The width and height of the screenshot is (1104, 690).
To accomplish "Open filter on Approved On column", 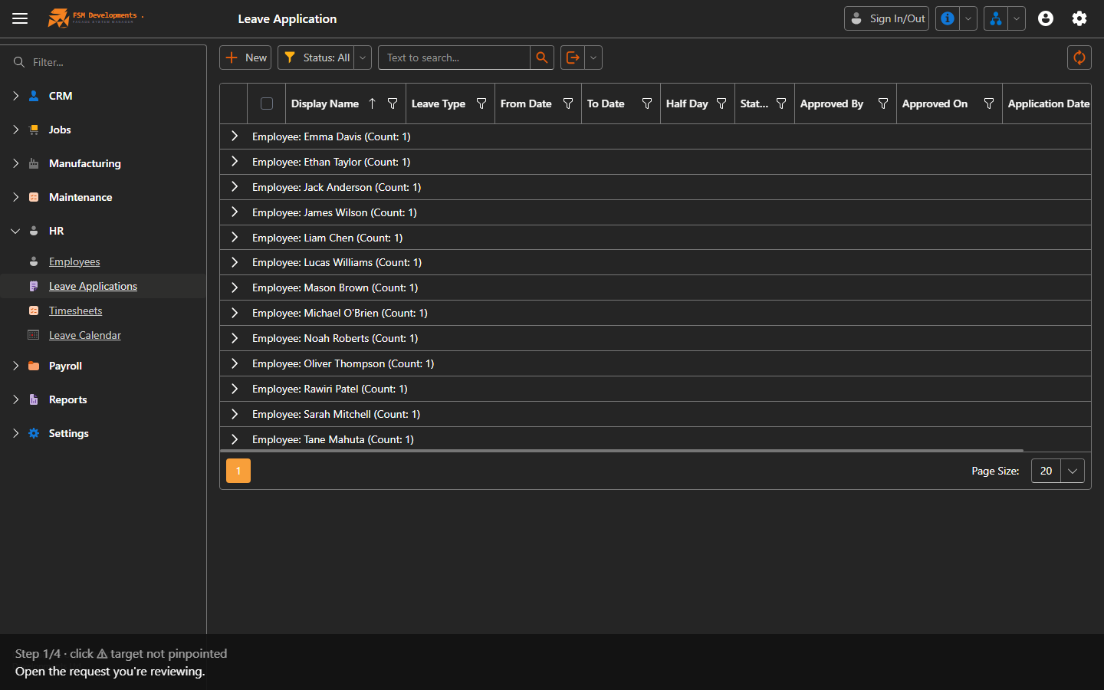I will [x=989, y=103].
